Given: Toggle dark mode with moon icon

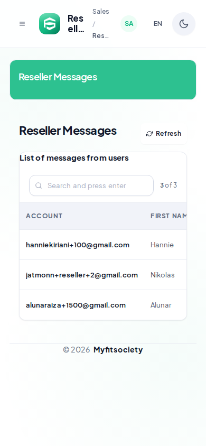Looking at the screenshot, I should point(184,24).
